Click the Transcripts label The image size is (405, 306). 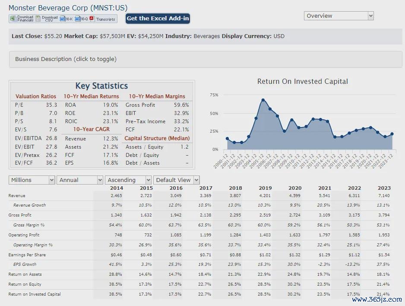pos(105,19)
